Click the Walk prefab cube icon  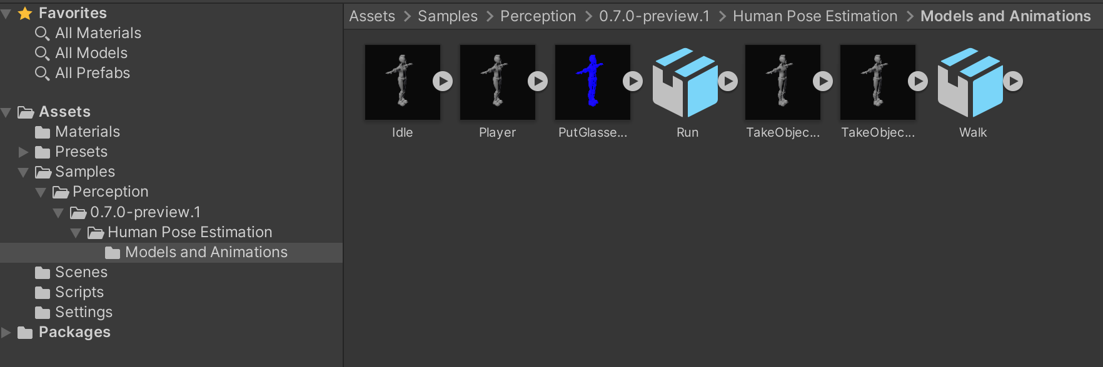(970, 82)
